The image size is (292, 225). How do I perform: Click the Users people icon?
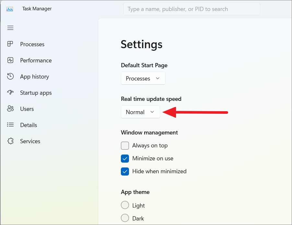pos(10,109)
